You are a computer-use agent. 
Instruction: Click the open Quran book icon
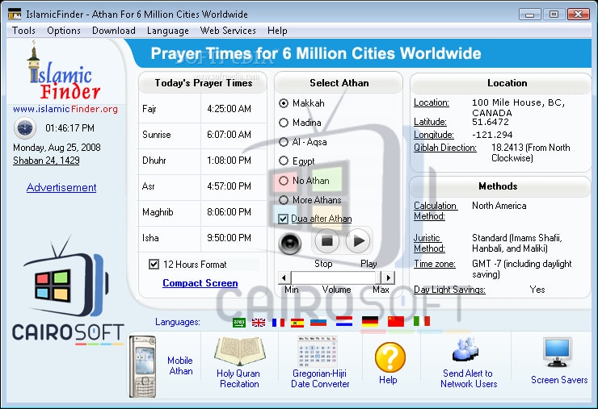(240, 351)
